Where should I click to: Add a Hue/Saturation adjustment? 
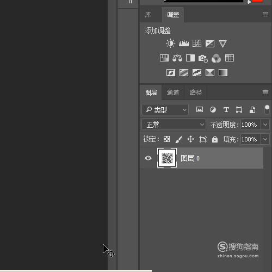coord(164,58)
